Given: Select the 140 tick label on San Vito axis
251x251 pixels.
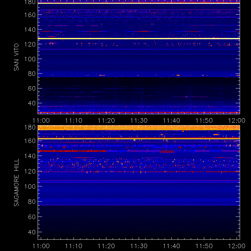Looking at the screenshot, I should (30, 29).
